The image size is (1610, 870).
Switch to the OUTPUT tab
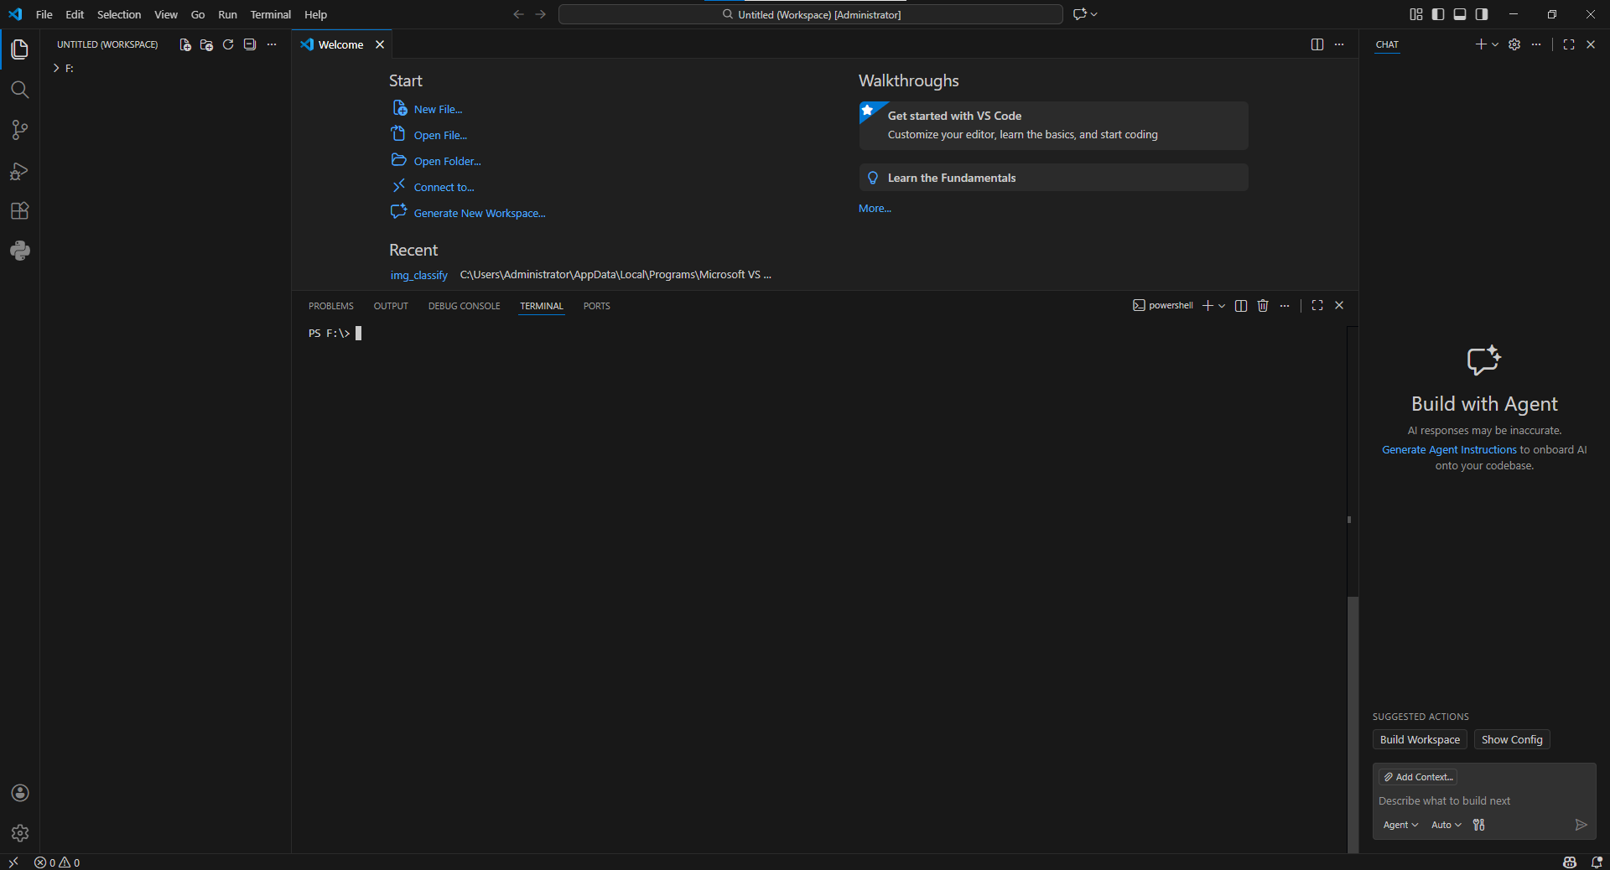click(x=391, y=306)
